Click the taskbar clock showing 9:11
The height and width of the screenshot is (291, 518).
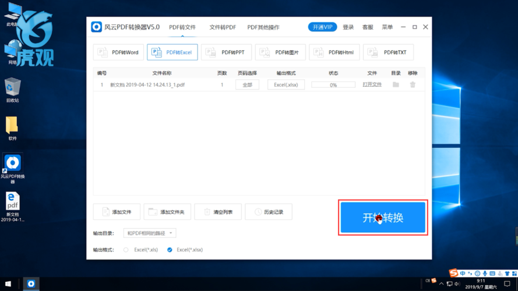coord(481,284)
